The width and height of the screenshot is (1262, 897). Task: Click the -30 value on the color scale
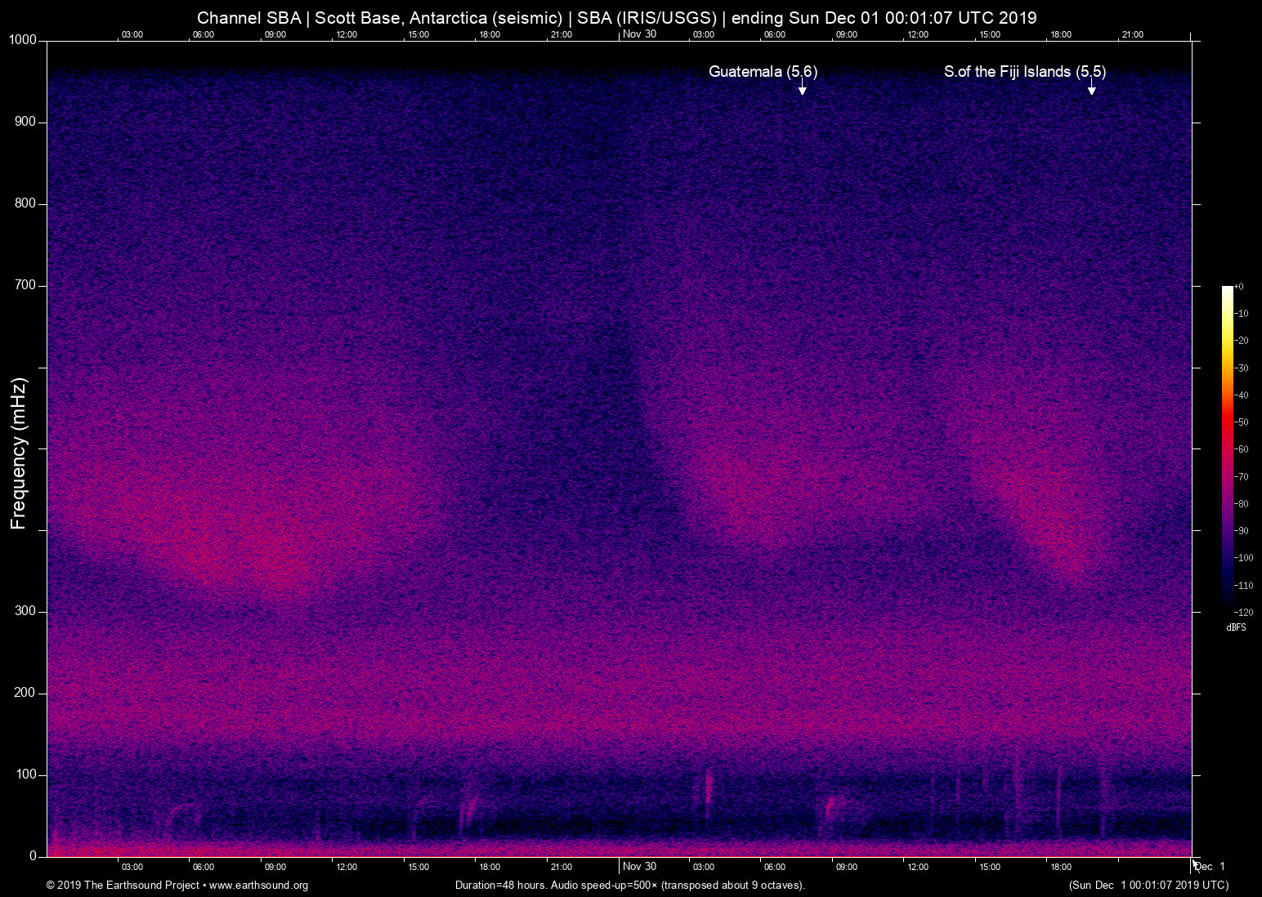(x=1242, y=368)
